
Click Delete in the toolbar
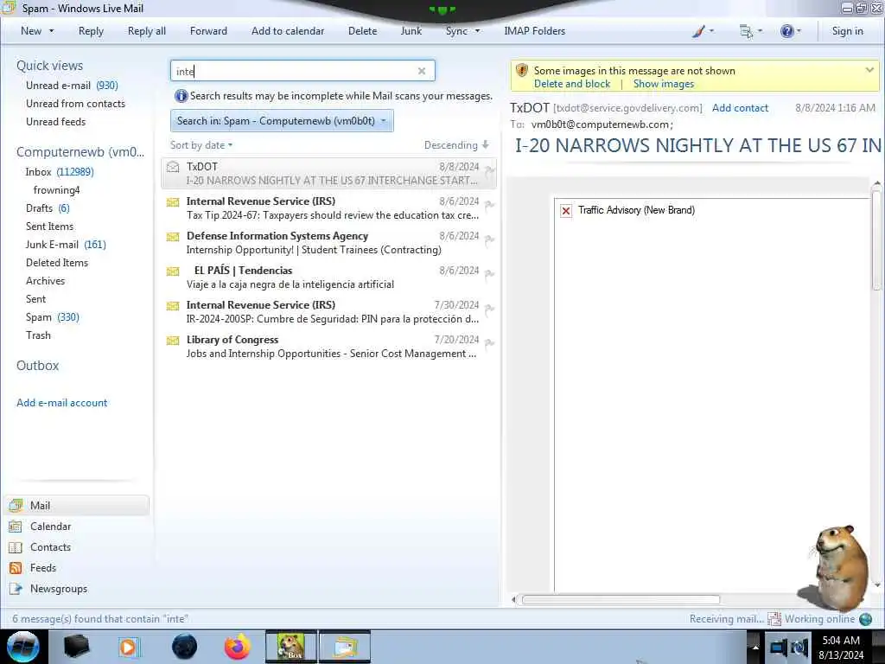[362, 31]
